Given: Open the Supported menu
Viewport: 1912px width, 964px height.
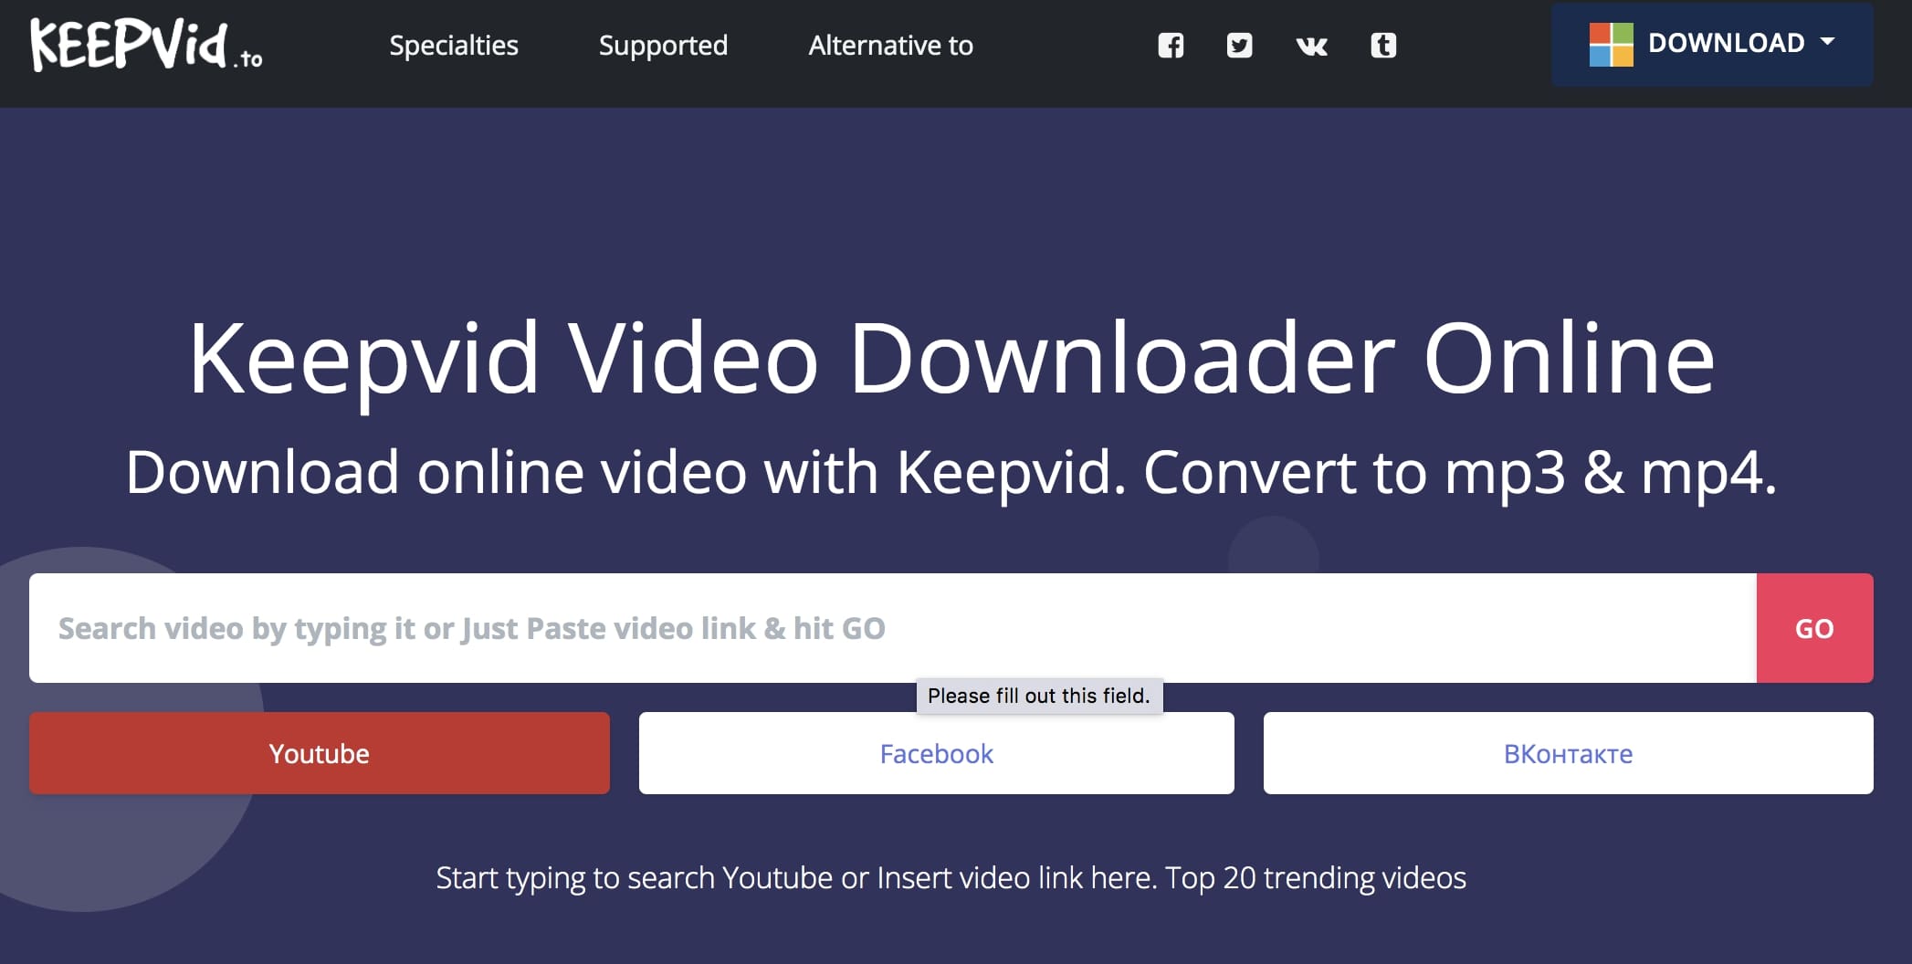Looking at the screenshot, I should [663, 46].
